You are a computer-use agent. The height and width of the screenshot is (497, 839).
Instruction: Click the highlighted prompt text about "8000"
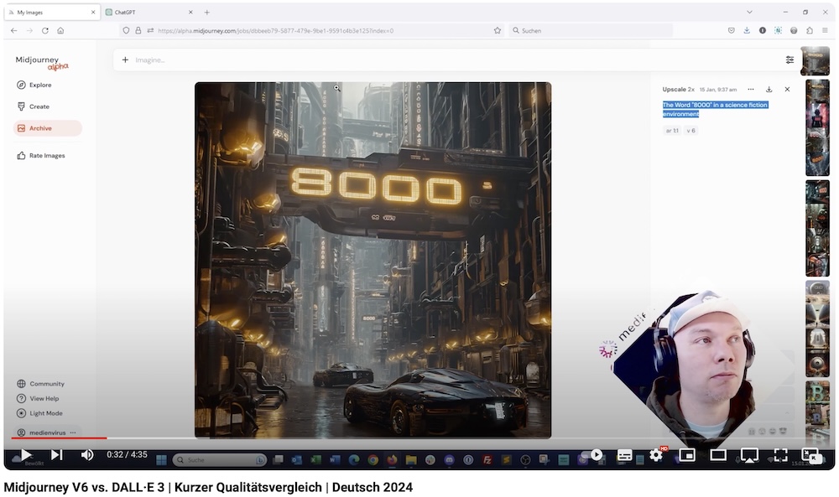715,109
